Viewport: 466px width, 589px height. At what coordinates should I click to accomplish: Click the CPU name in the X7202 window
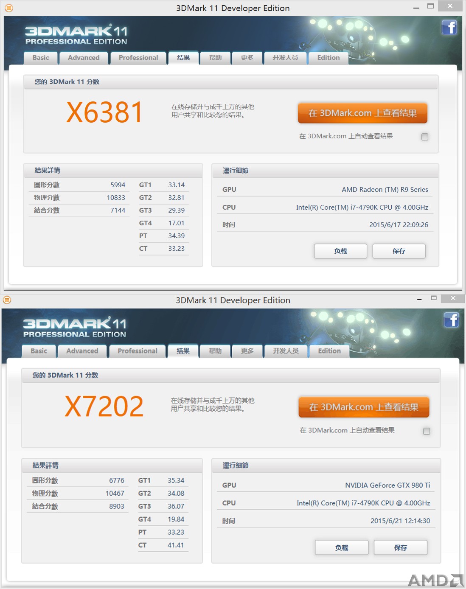coord(363,503)
